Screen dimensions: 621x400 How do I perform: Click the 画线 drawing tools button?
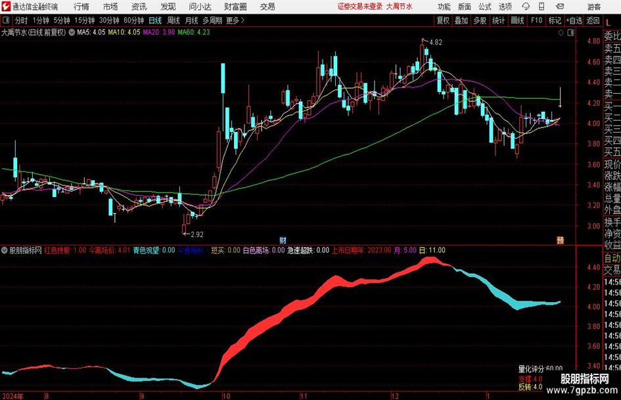click(517, 20)
